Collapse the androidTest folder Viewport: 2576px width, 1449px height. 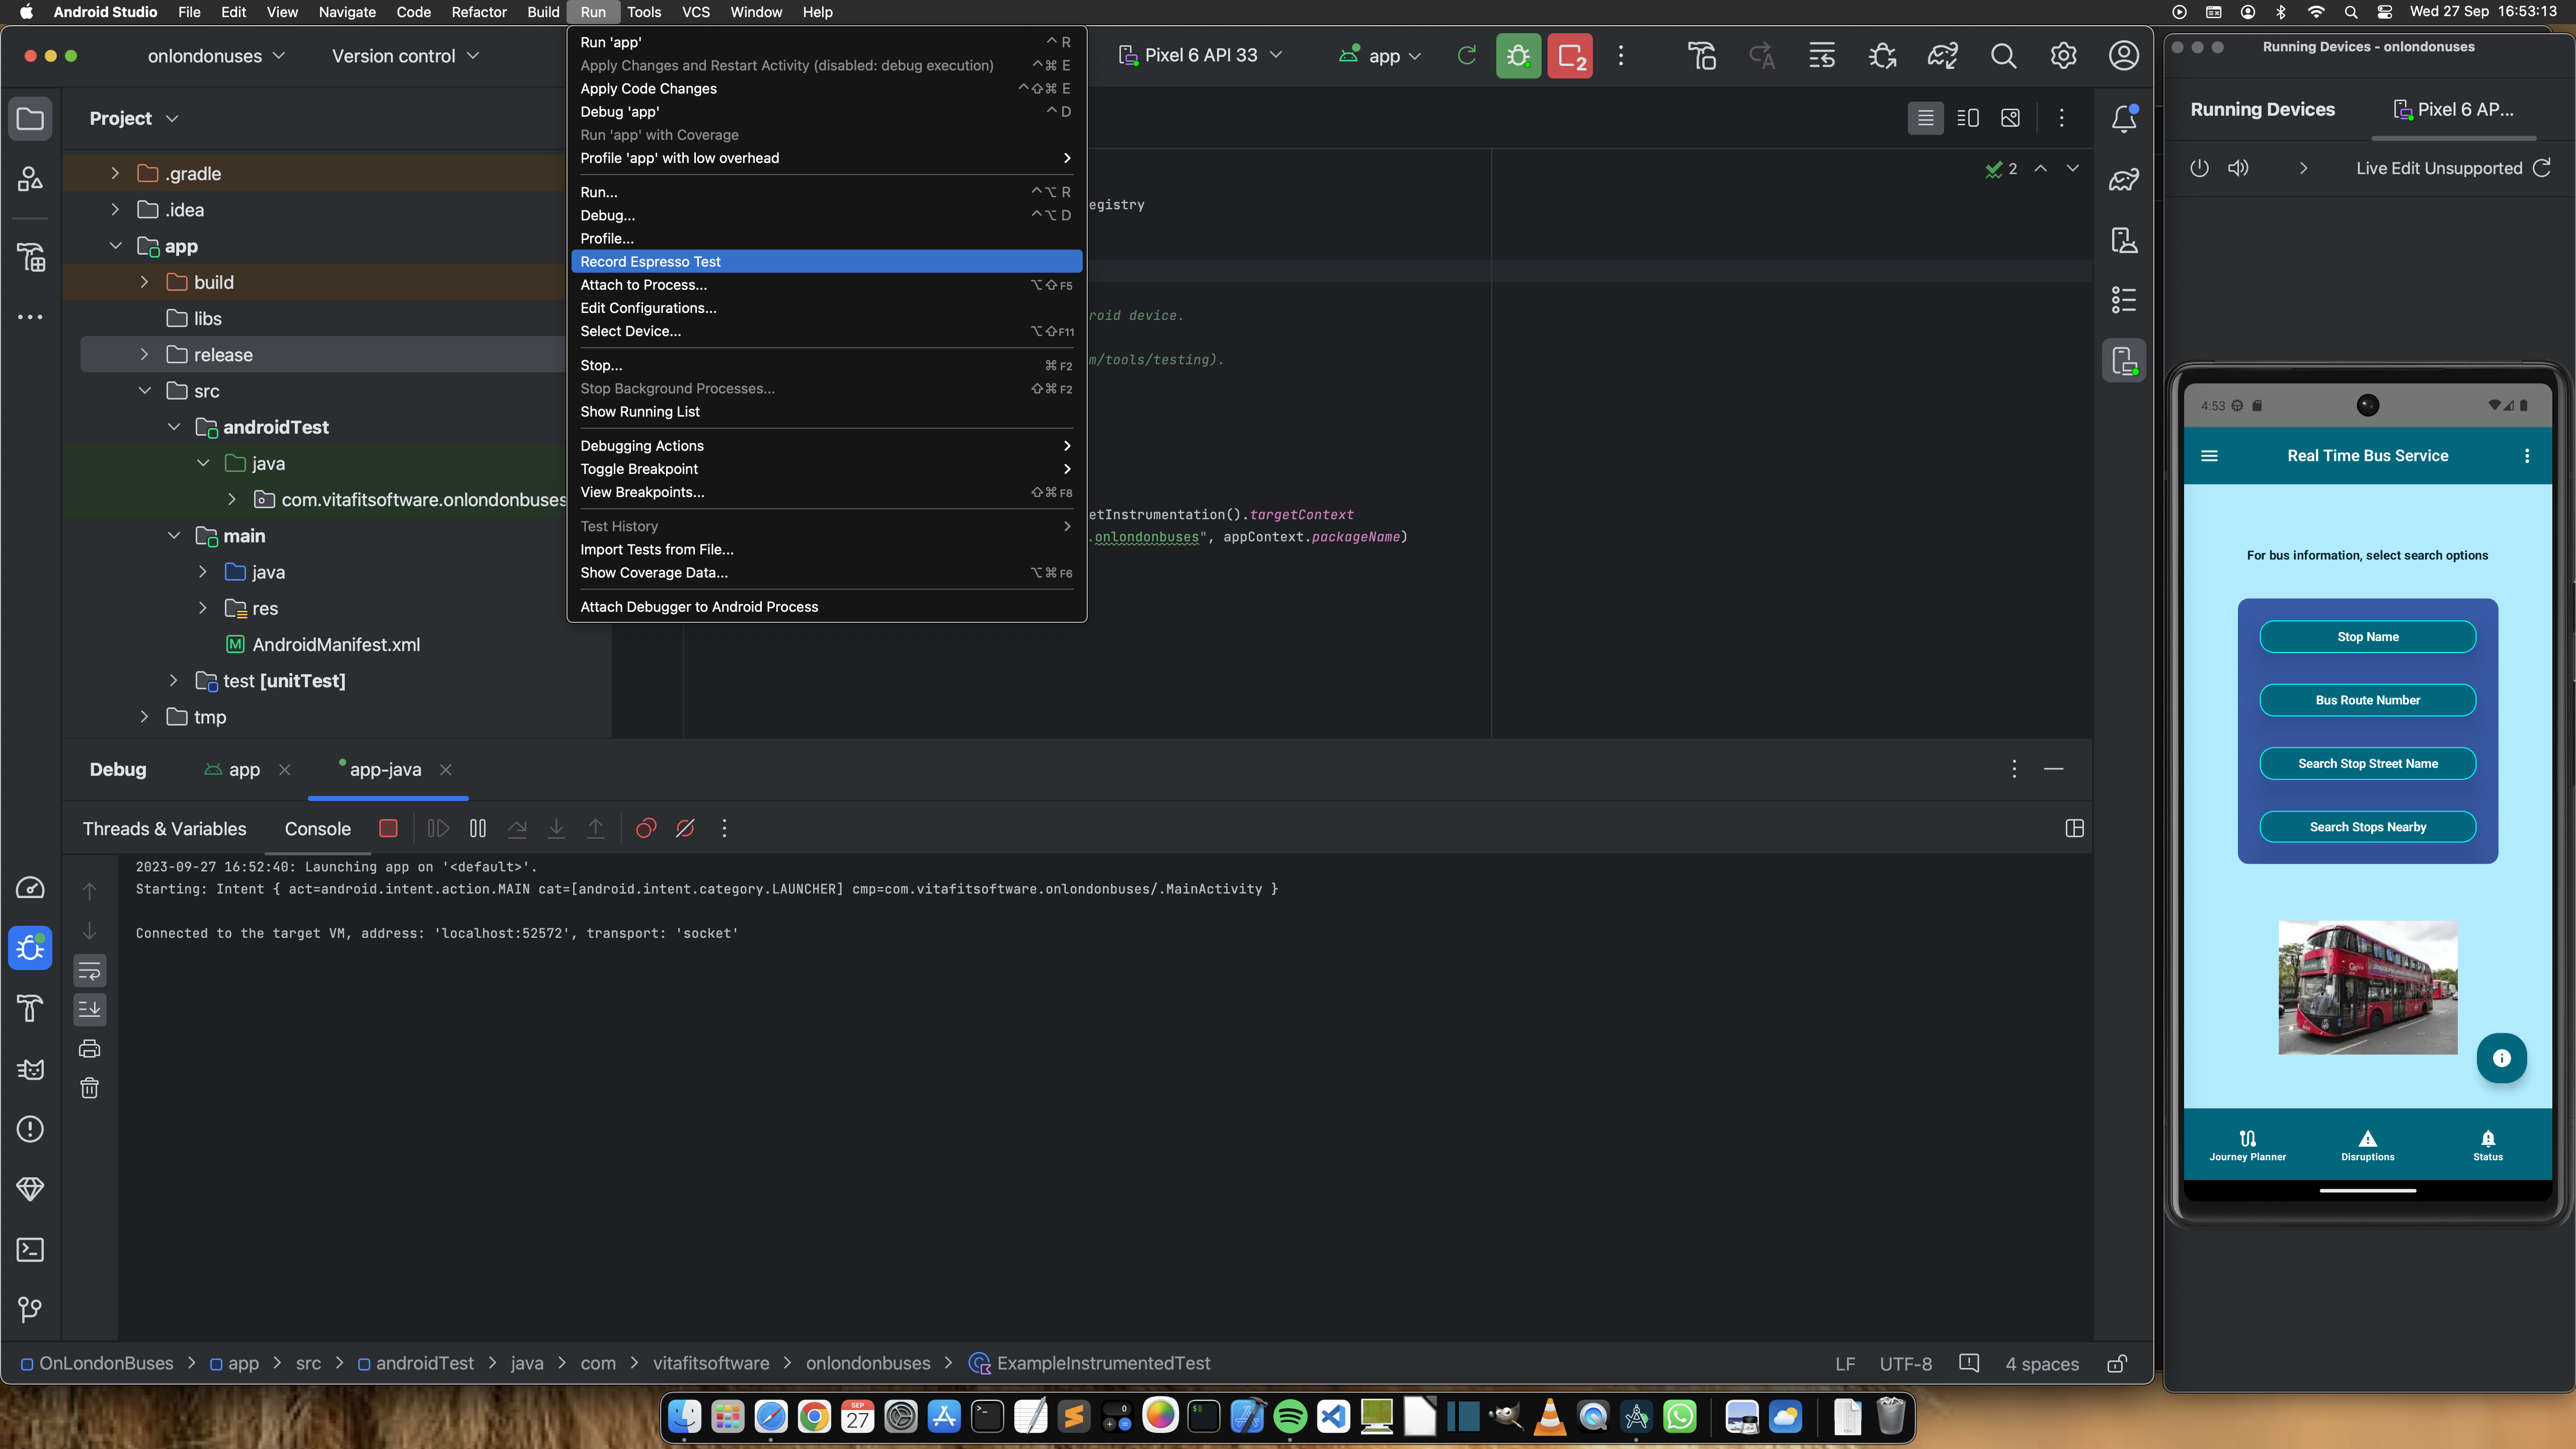(x=174, y=427)
